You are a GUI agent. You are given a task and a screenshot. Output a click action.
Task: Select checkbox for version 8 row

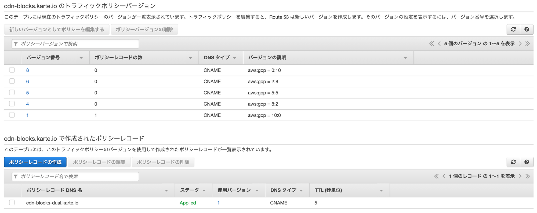coord(12,70)
